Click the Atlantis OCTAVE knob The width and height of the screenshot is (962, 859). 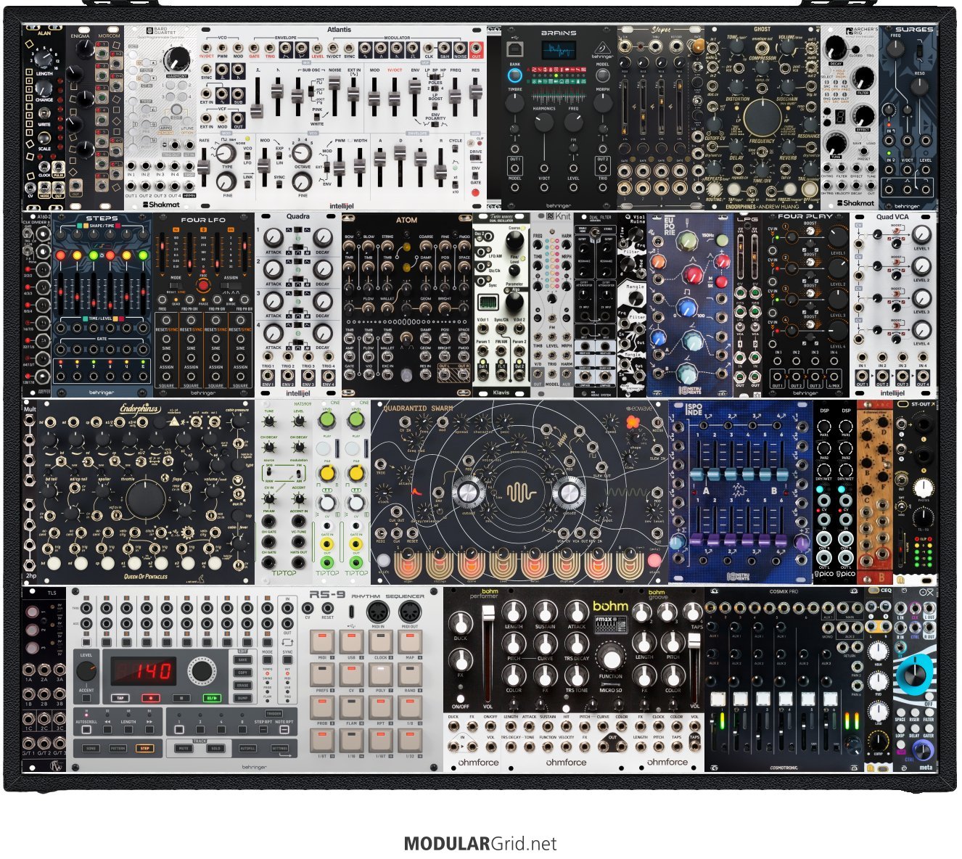tap(303, 154)
